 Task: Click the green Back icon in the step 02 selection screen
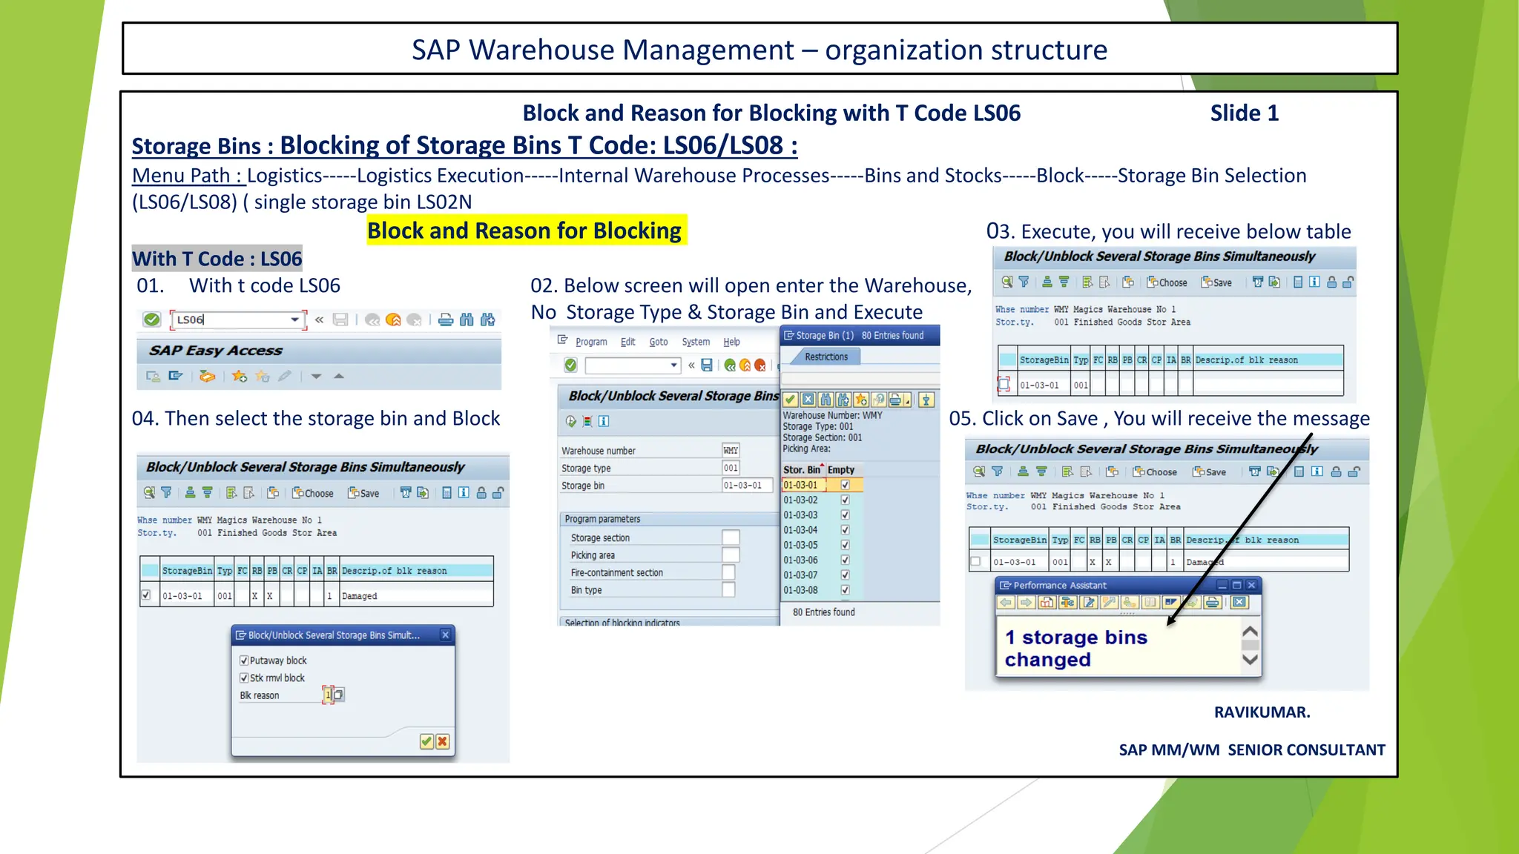730,365
